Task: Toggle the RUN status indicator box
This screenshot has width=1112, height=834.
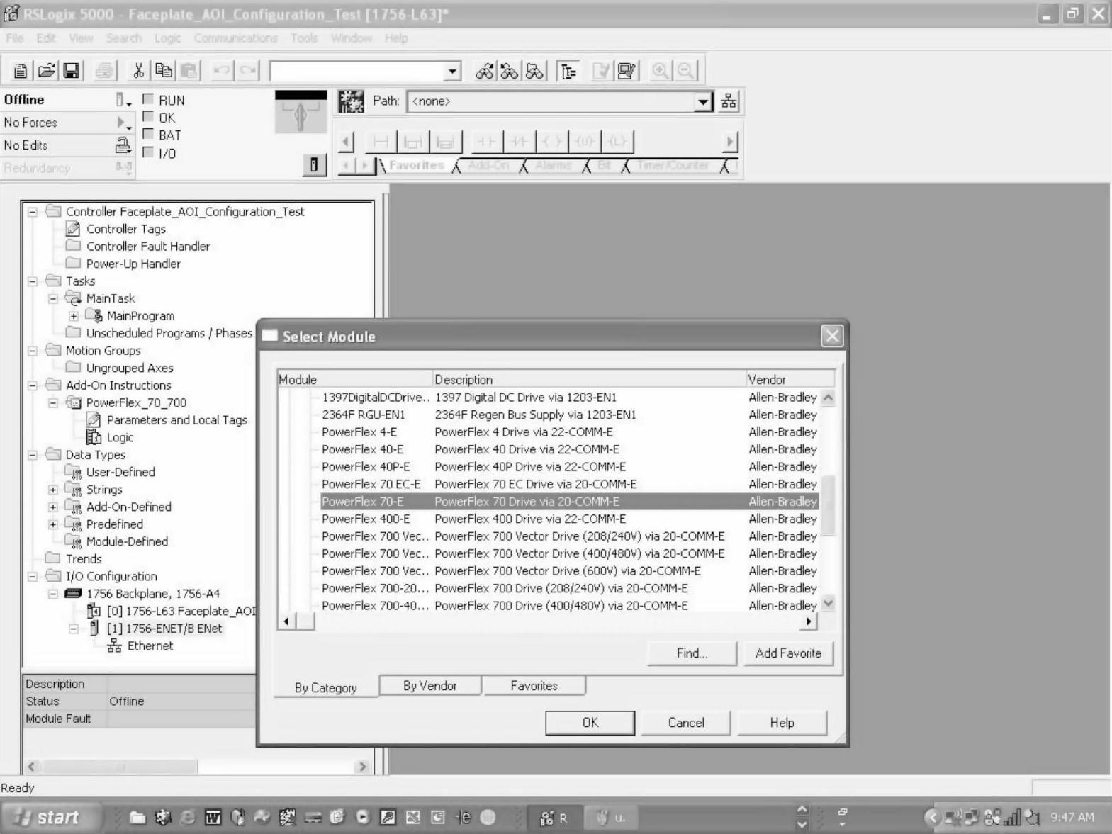Action: point(148,99)
